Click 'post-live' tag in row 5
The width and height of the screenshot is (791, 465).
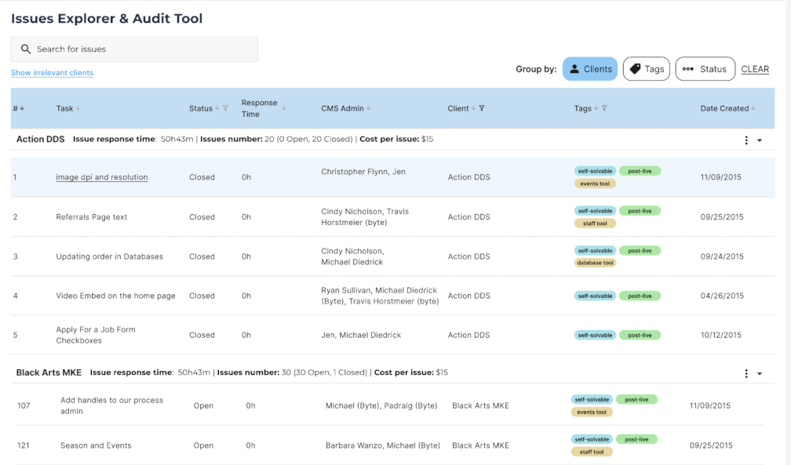[x=640, y=336]
